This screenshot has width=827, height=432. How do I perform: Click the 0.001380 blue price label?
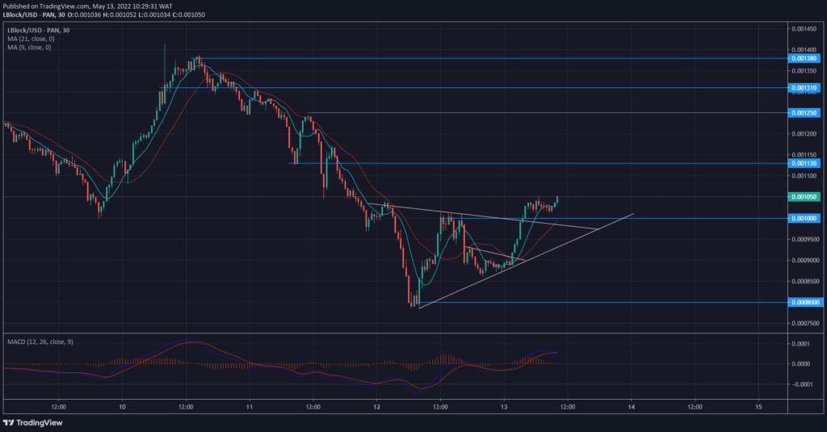(804, 59)
